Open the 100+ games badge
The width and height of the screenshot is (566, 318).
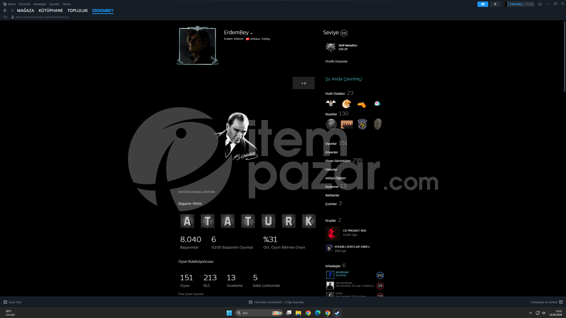[347, 124]
